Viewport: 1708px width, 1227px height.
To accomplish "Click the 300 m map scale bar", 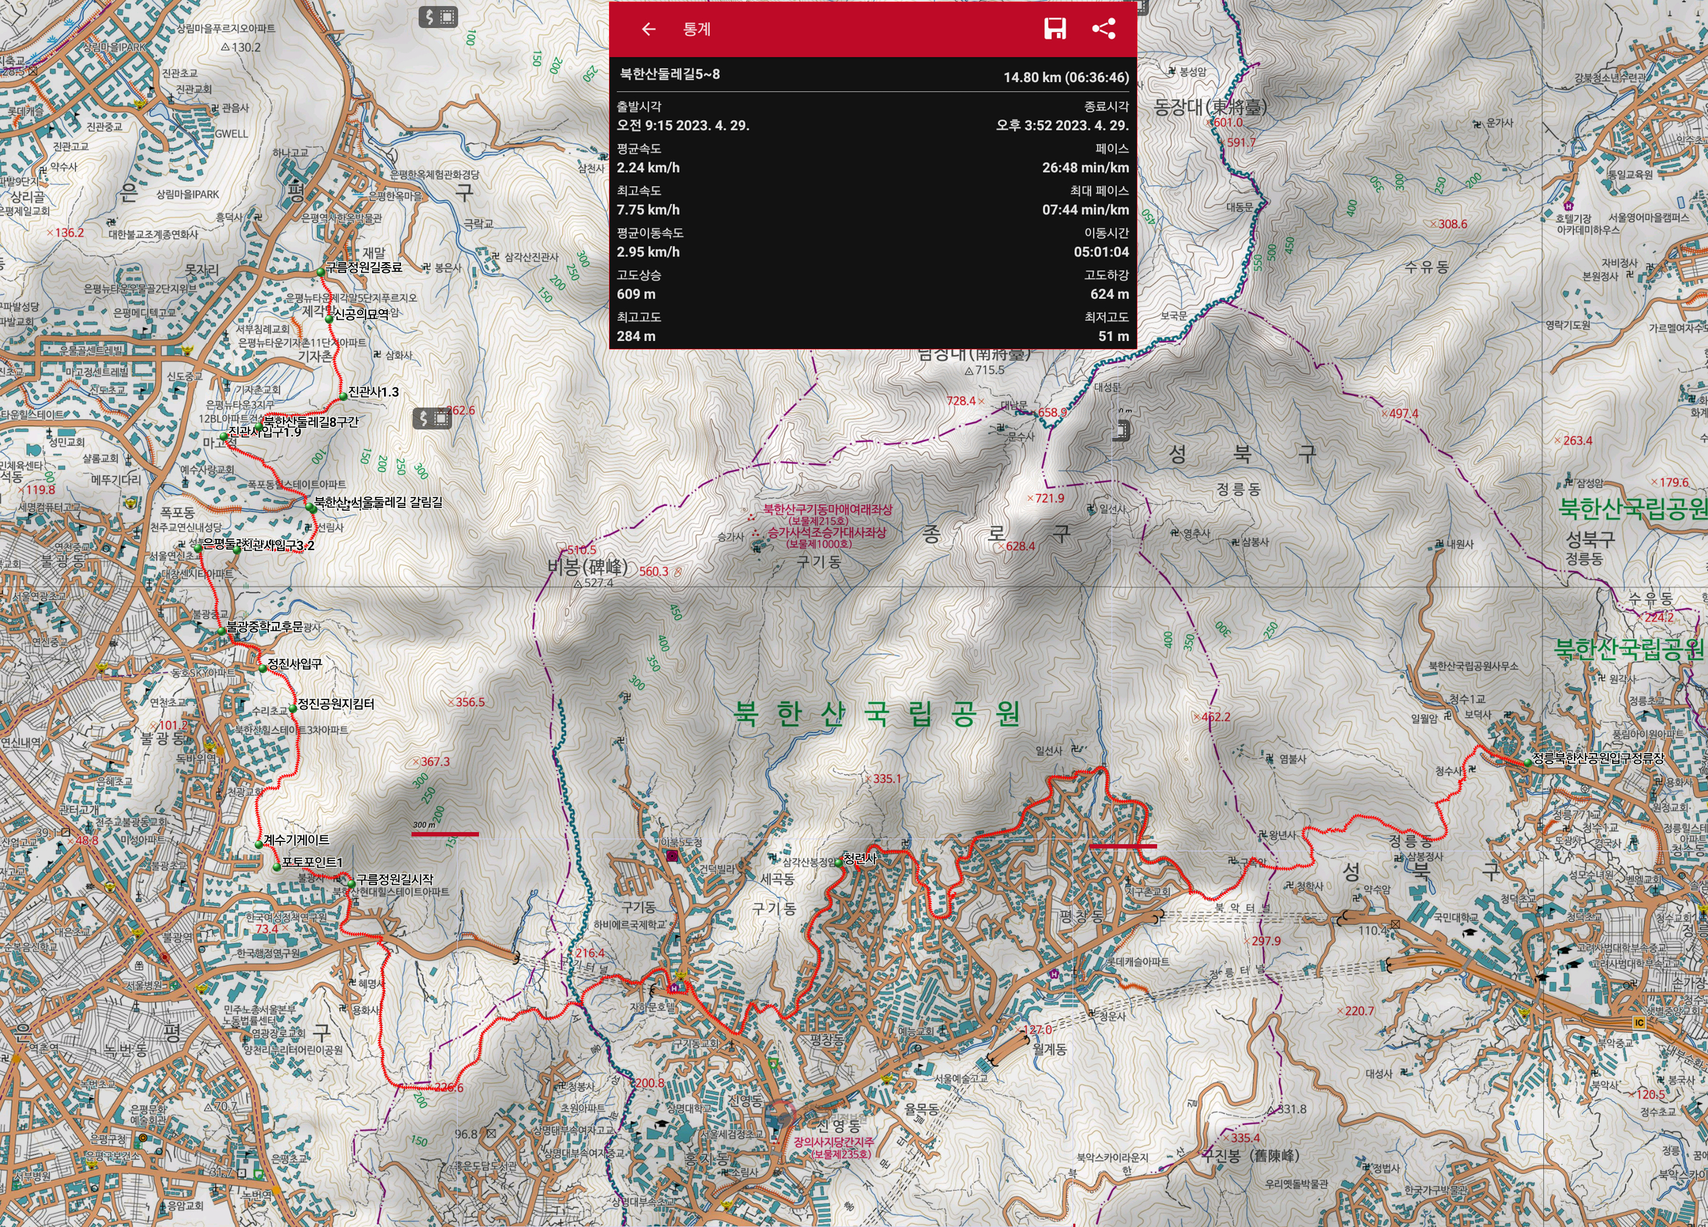I will tap(444, 833).
